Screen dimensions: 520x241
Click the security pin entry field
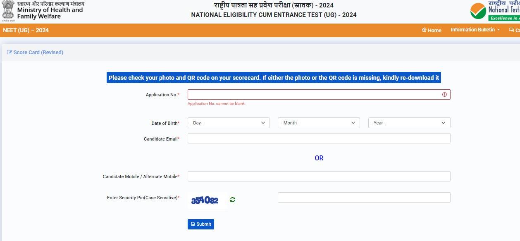364,198
